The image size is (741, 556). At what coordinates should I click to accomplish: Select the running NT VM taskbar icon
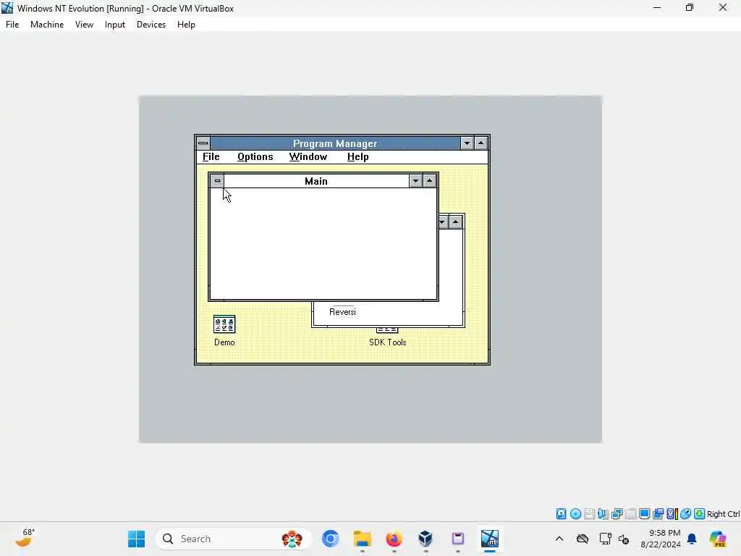[x=490, y=539]
